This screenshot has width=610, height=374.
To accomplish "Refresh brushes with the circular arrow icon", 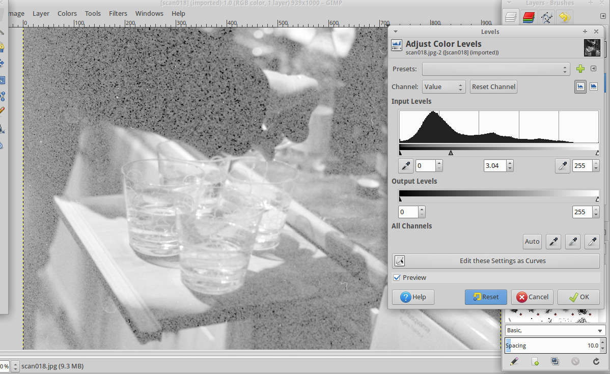I will (596, 361).
